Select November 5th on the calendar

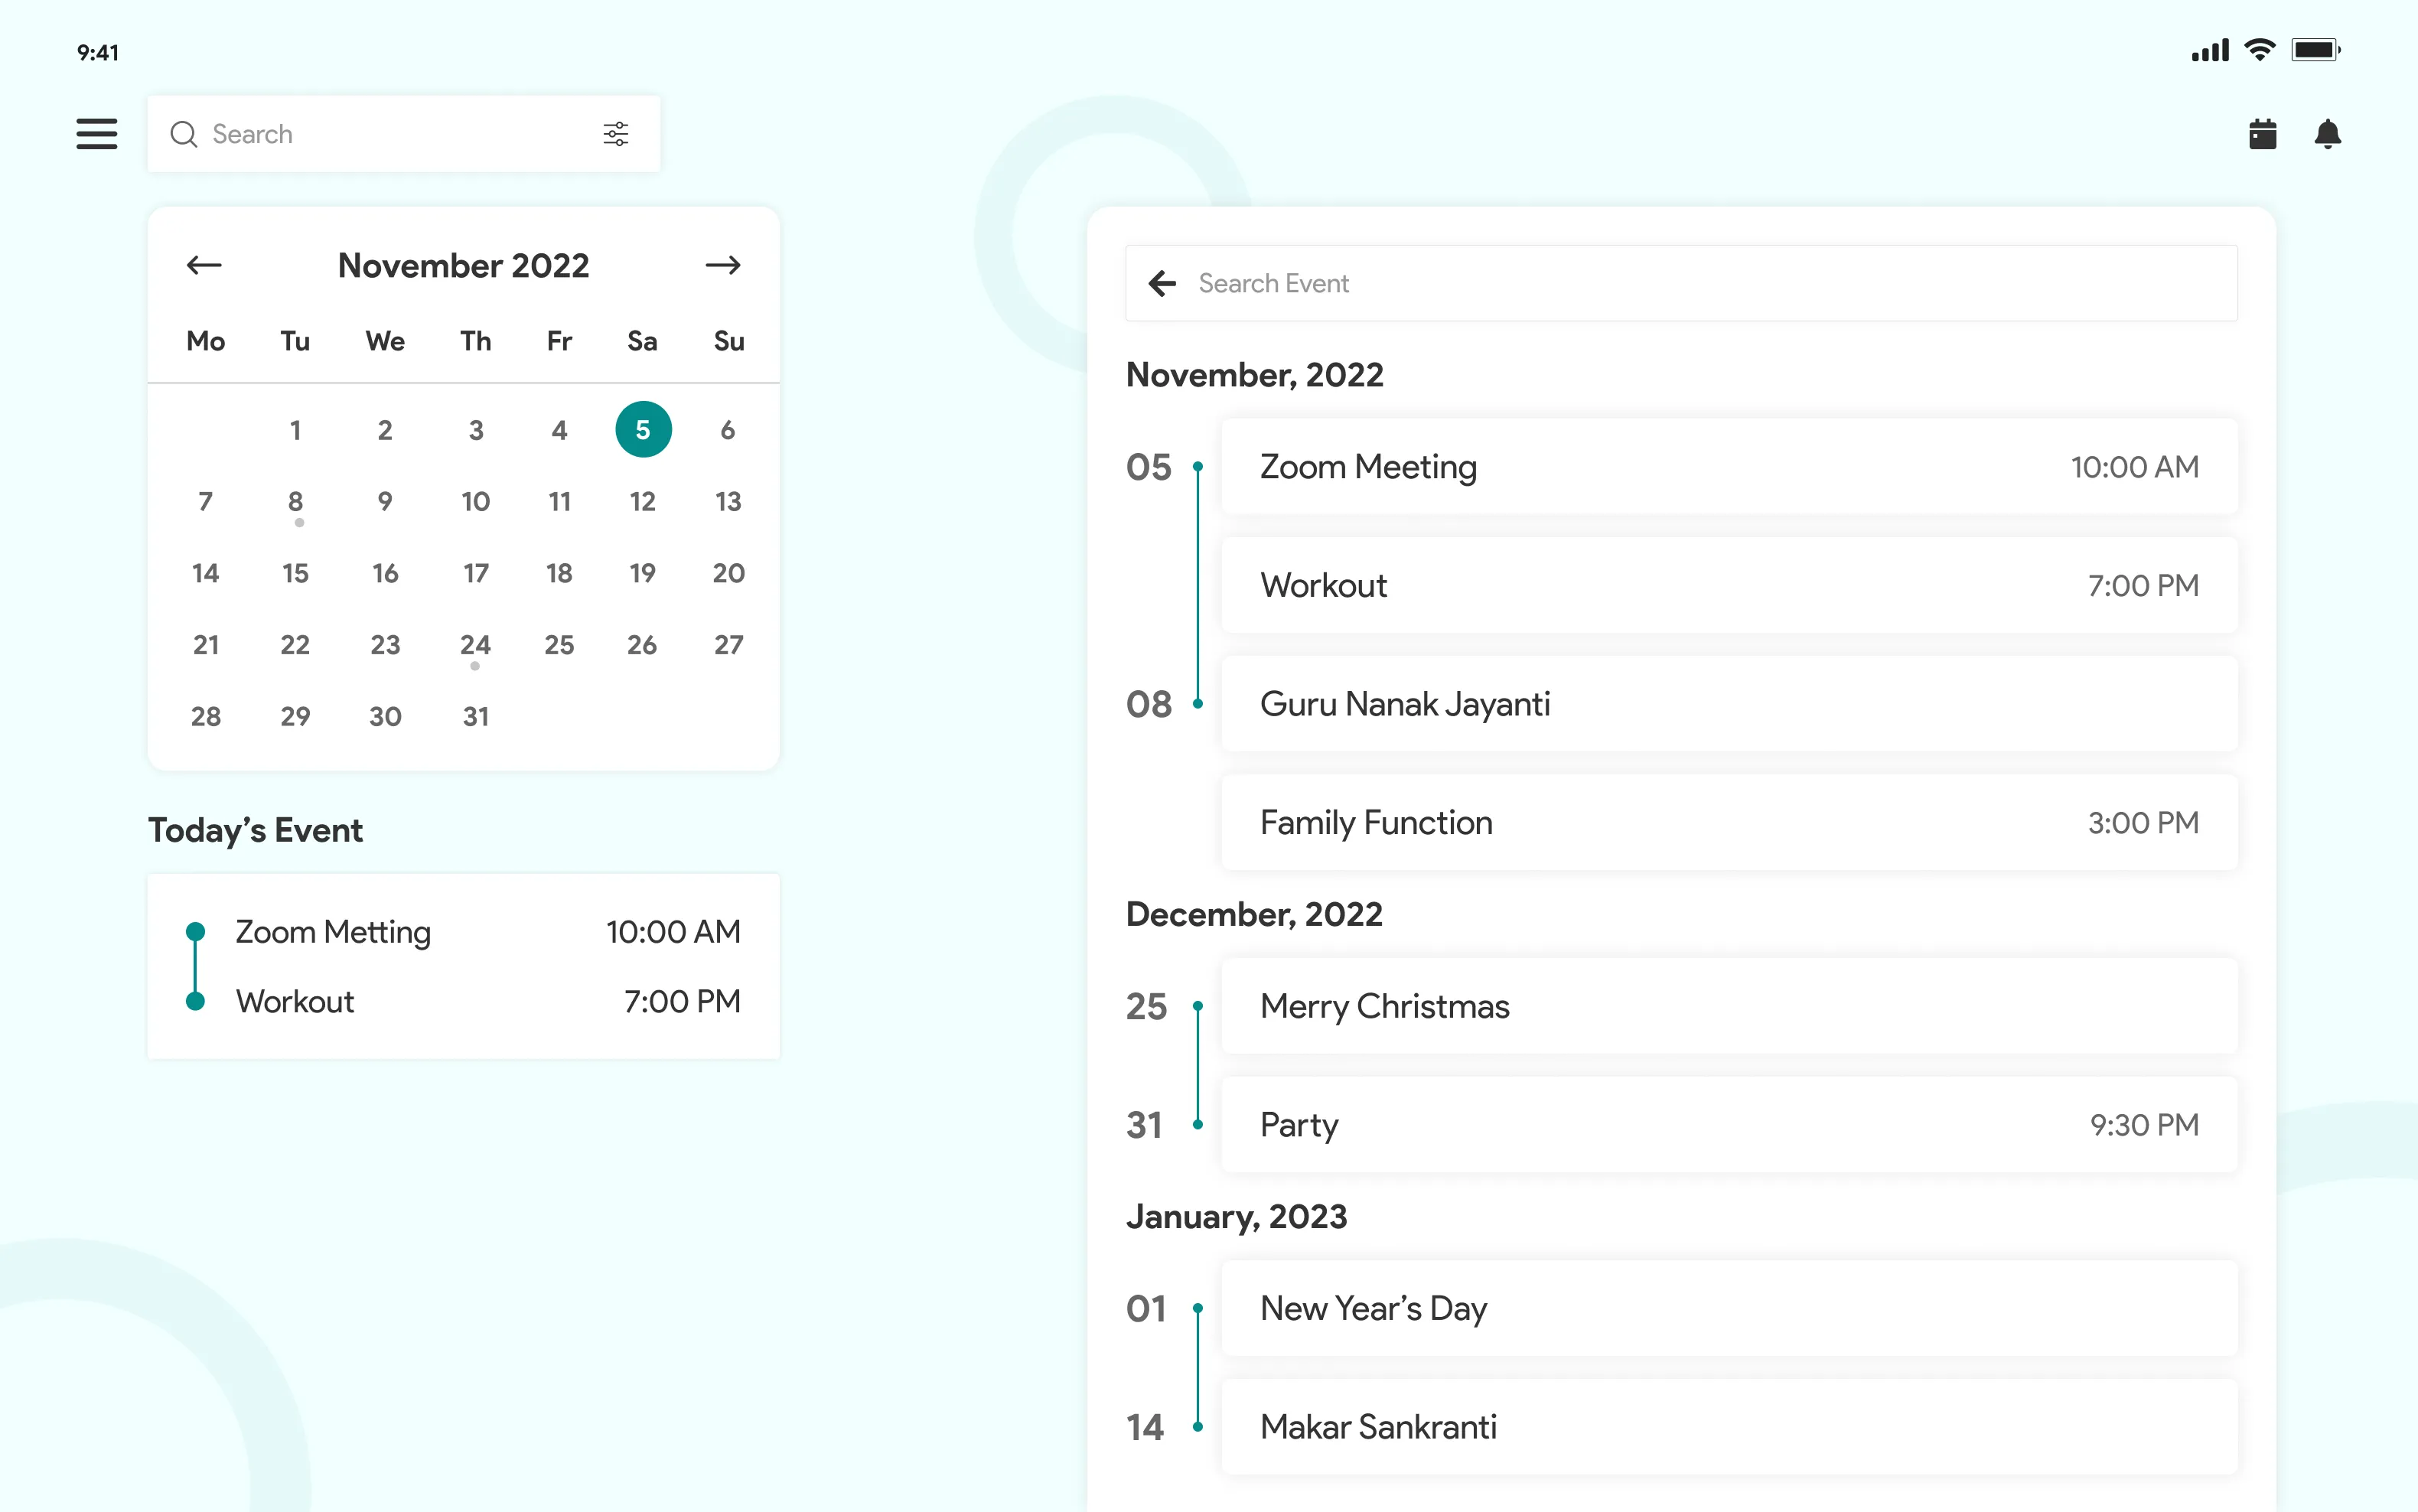643,430
